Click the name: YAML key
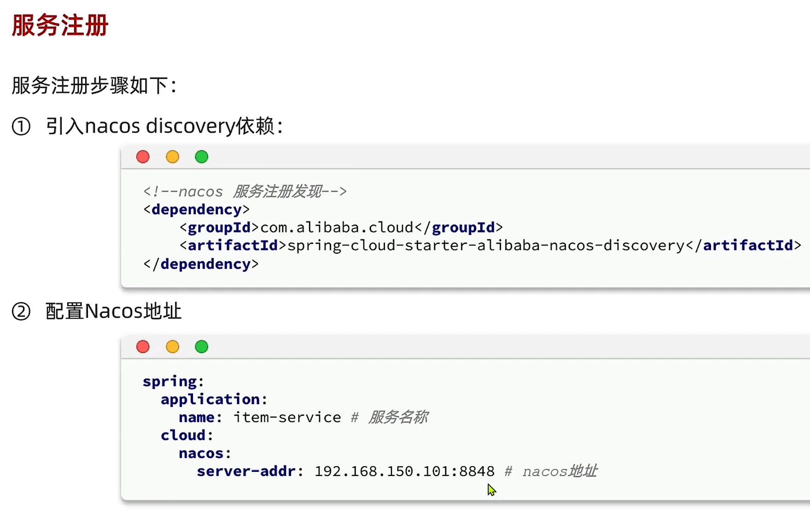The image size is (810, 516). [x=201, y=417]
